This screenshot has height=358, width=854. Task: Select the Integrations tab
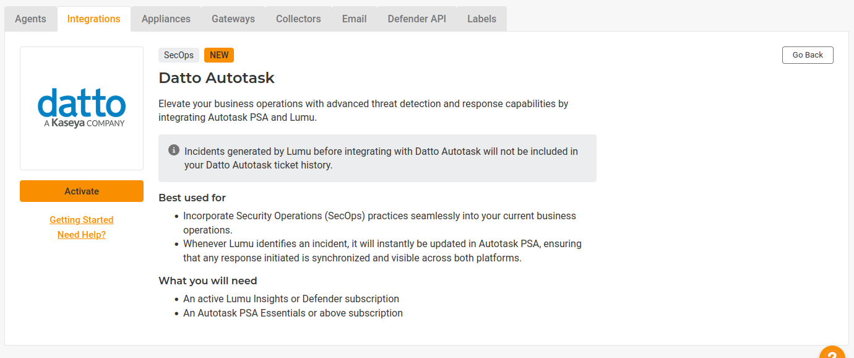[93, 19]
